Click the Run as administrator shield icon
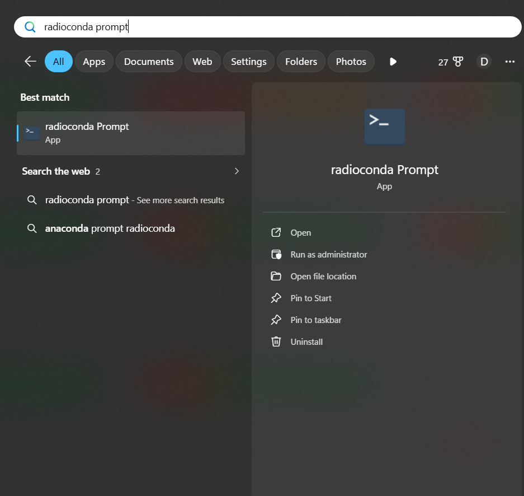This screenshot has height=496, width=524. coord(276,255)
